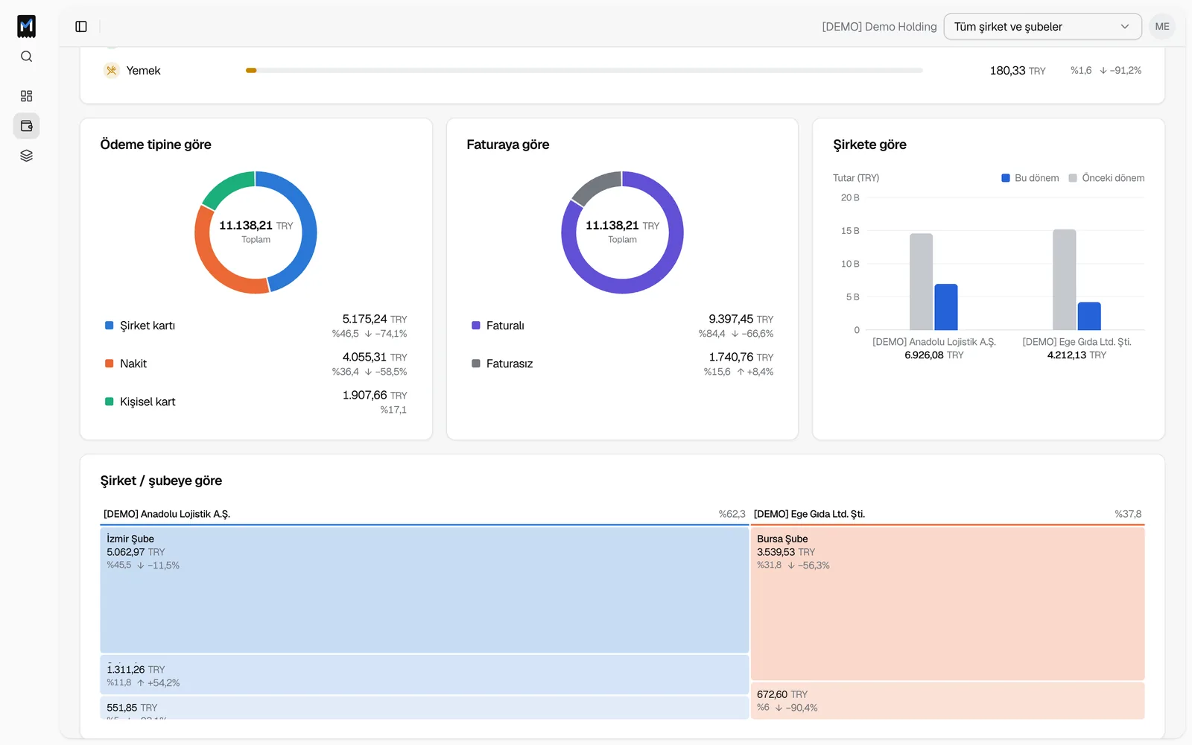Viewport: 1192px width, 745px height.
Task: Open the ME user avatar
Action: pyautogui.click(x=1161, y=27)
